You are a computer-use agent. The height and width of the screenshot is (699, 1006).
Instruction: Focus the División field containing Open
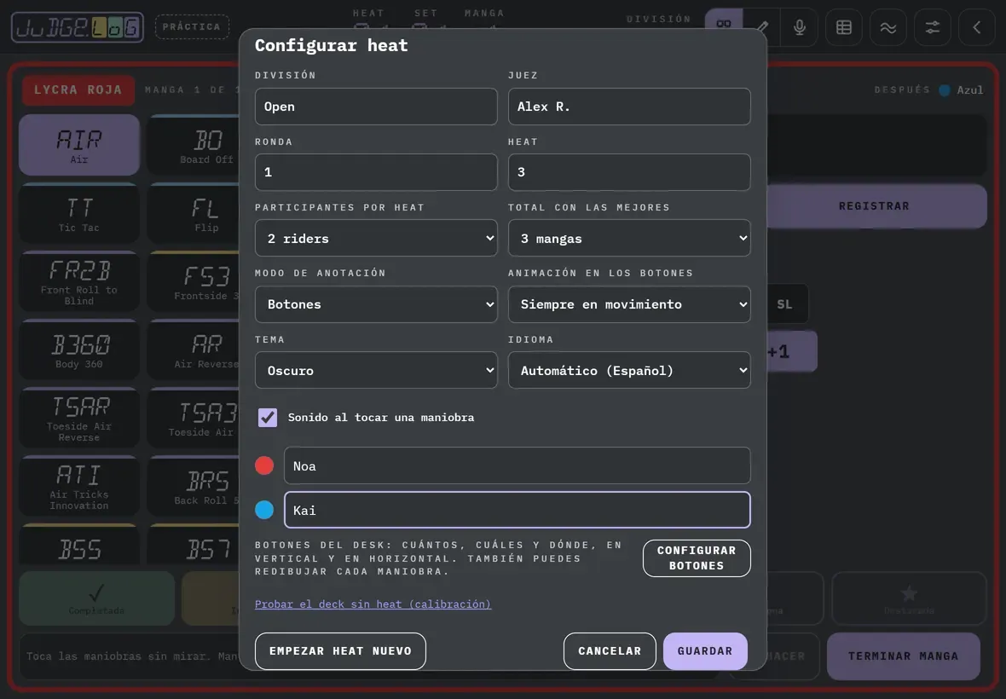(x=376, y=107)
